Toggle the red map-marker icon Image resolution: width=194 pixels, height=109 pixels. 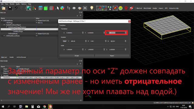point(126,8)
